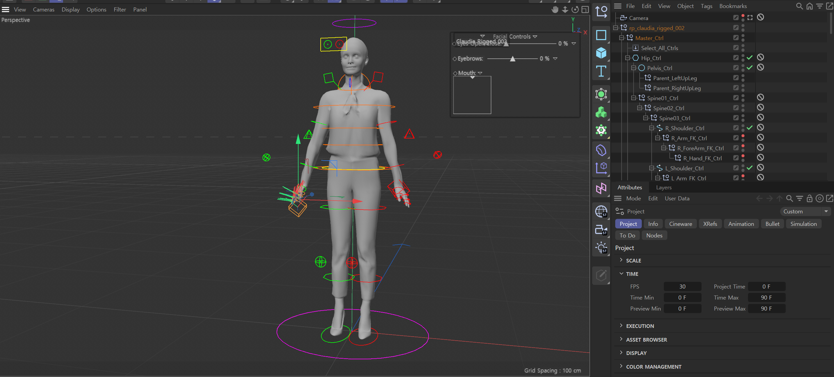
Task: Add a Camera from the palette
Action: pyautogui.click(x=601, y=230)
